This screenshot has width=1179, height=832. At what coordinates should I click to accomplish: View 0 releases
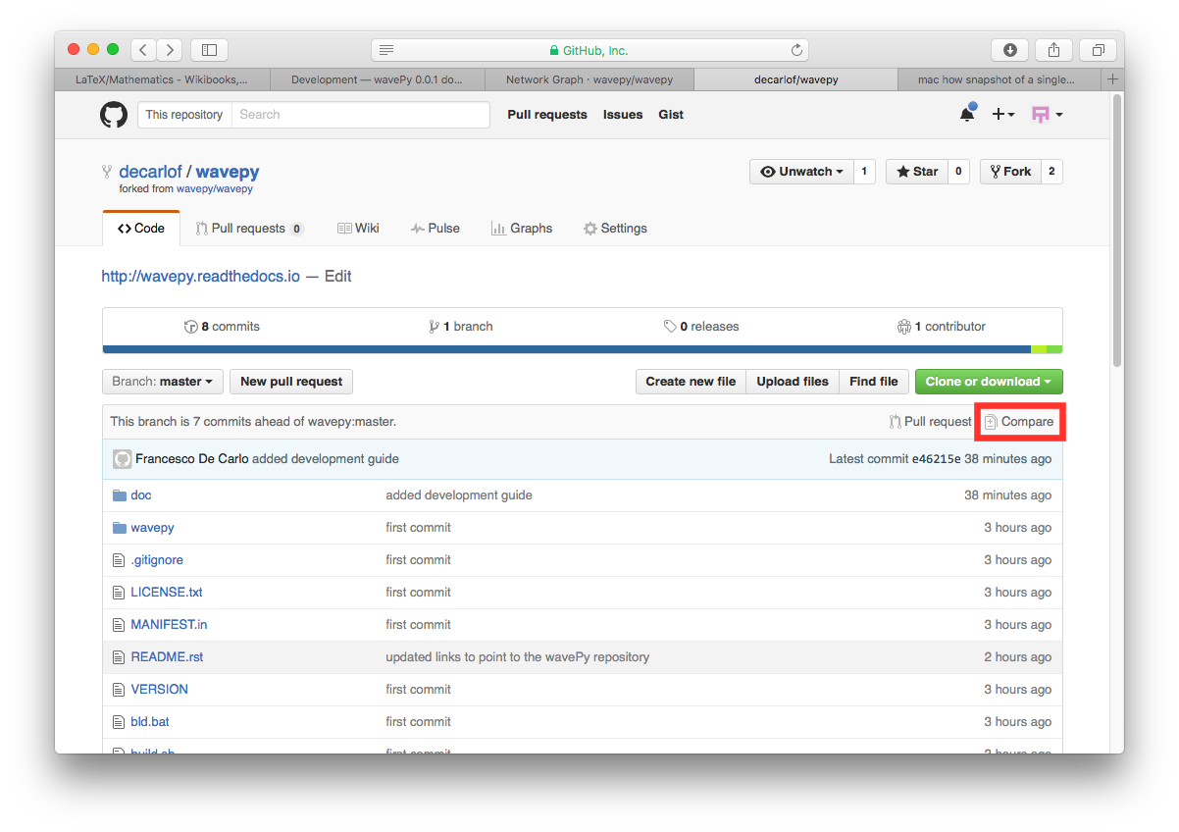tap(701, 327)
